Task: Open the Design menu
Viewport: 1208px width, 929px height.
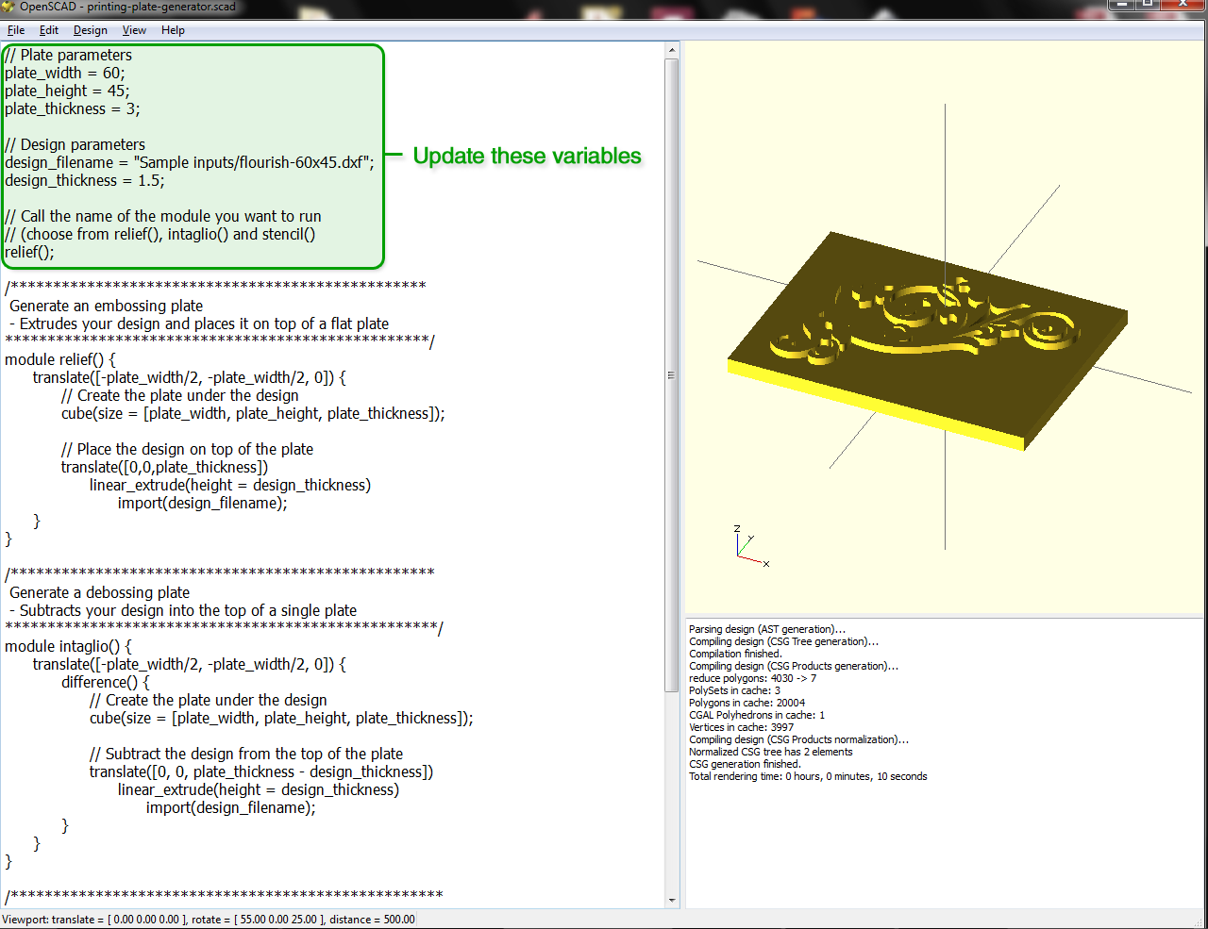Action: pos(91,30)
